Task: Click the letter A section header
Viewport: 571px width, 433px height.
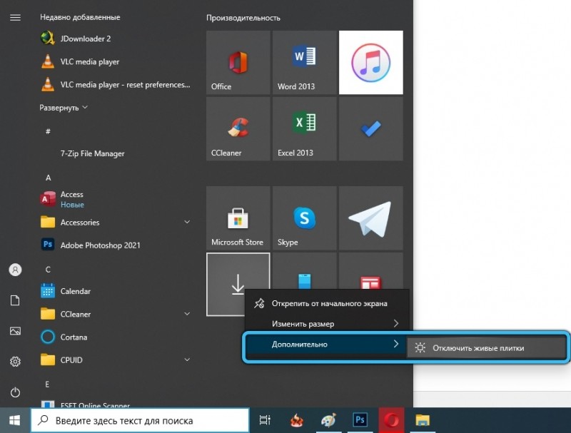Action: (x=48, y=178)
